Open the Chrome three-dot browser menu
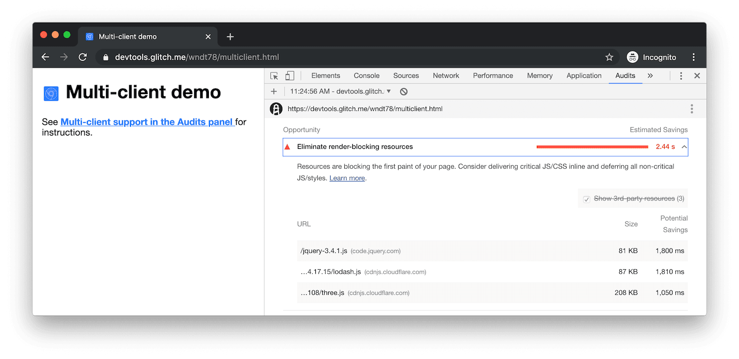The image size is (739, 359). pos(694,57)
